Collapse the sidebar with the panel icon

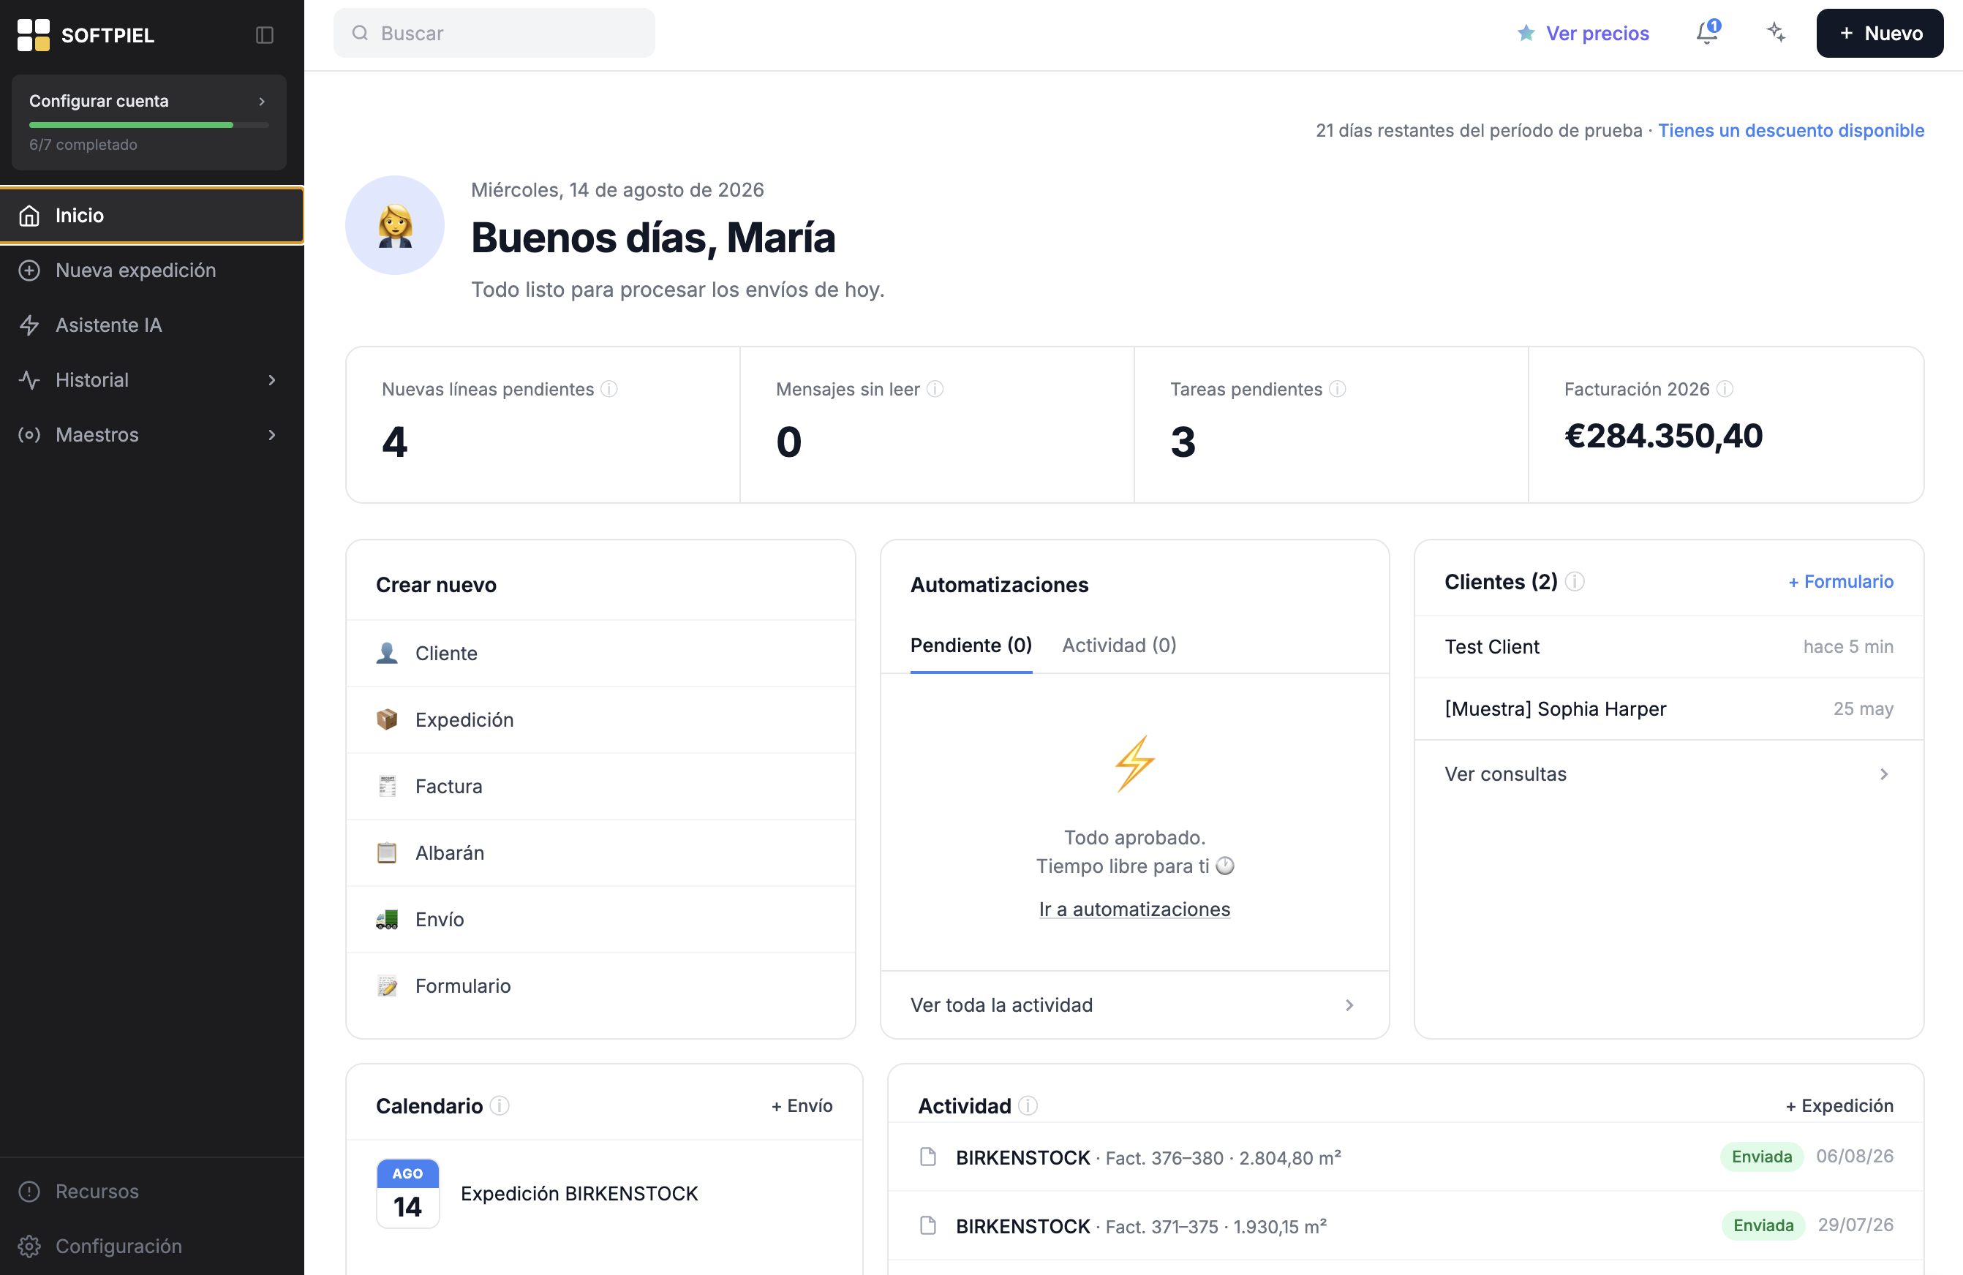click(x=264, y=34)
